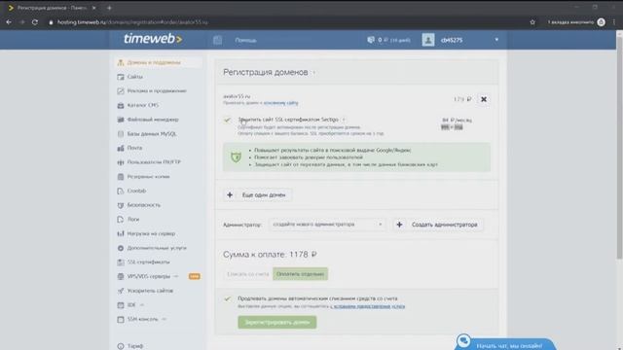Select Списать со счета option
Viewport: 623px width, 350px height.
tap(247, 274)
